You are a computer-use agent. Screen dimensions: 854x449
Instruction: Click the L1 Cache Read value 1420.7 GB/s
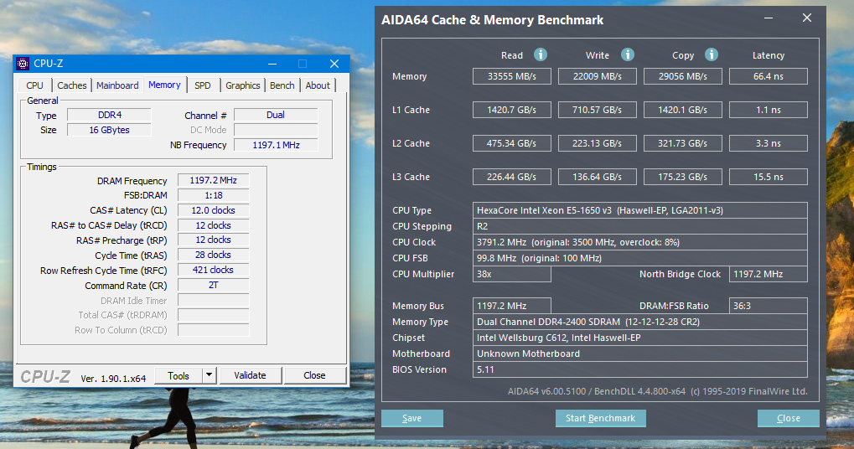click(512, 110)
